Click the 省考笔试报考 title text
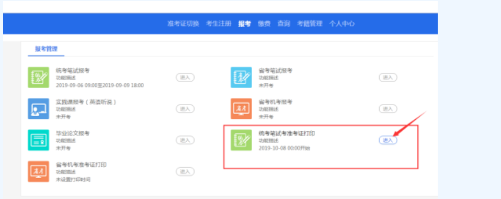 276,71
